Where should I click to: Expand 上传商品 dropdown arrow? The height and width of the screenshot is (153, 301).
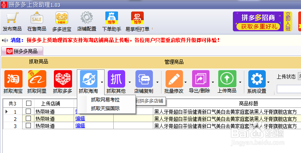coord(240,82)
